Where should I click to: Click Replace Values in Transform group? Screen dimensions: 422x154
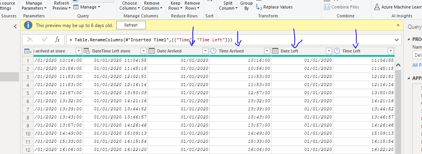pos(274,7)
